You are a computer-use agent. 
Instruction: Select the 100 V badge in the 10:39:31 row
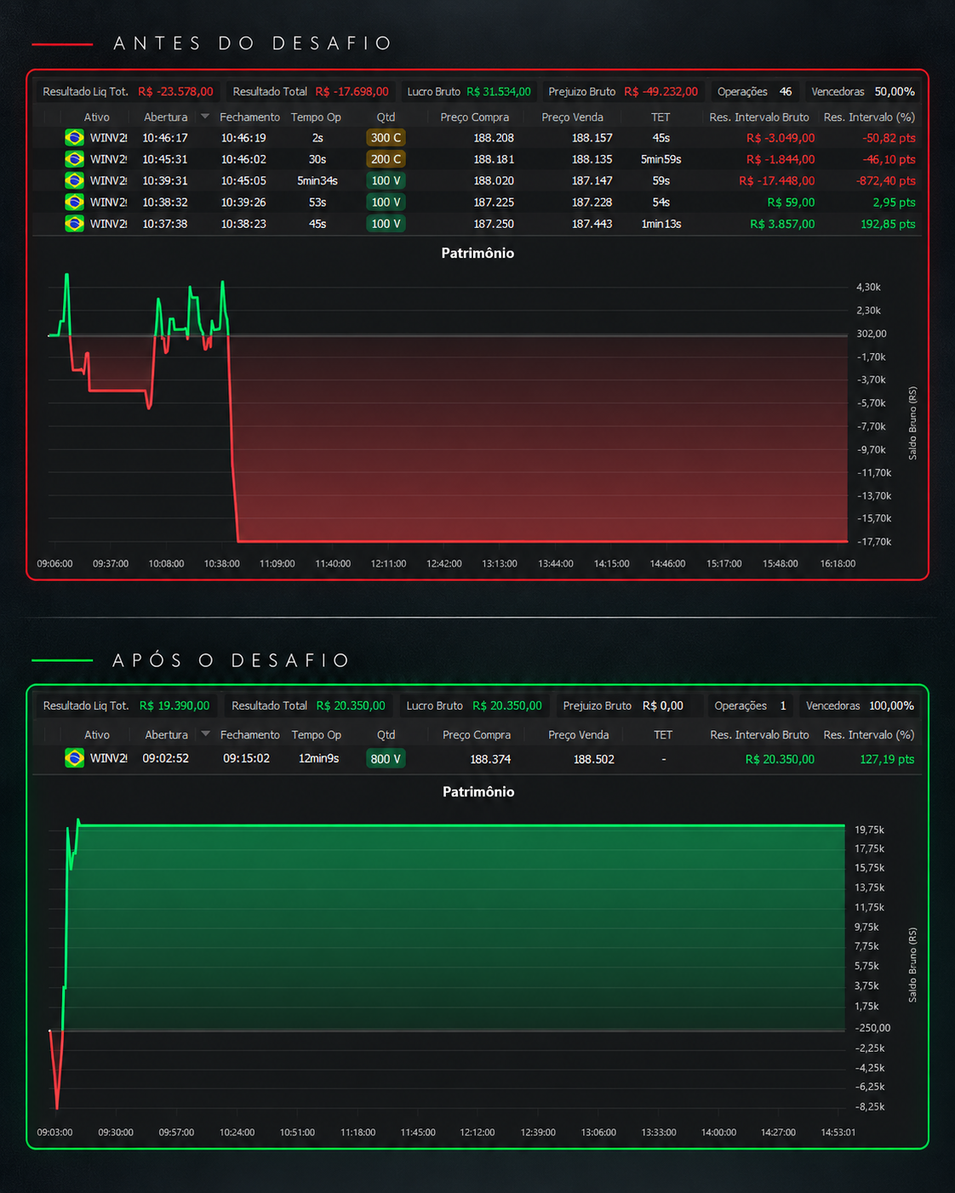point(386,180)
